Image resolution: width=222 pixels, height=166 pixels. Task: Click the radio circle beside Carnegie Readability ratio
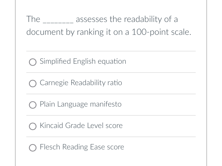point(32,83)
